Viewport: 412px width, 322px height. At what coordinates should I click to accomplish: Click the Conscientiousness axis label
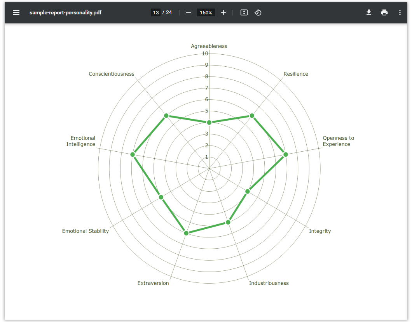[x=111, y=74]
